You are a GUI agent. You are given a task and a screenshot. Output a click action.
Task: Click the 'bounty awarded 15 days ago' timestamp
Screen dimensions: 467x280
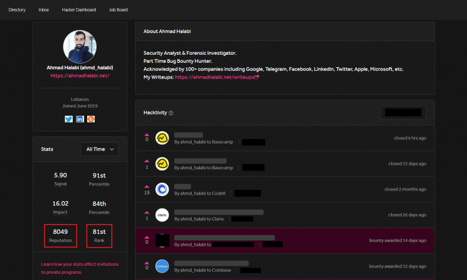(x=398, y=266)
